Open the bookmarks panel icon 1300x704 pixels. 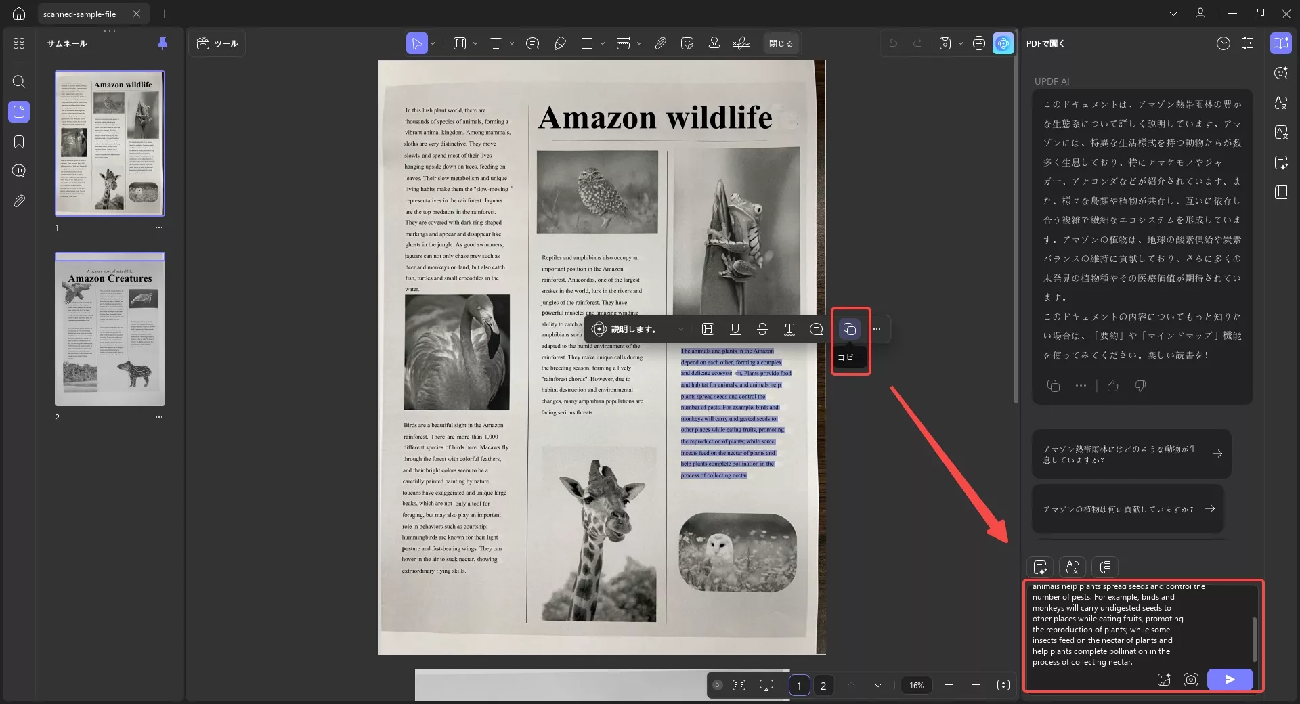(19, 141)
